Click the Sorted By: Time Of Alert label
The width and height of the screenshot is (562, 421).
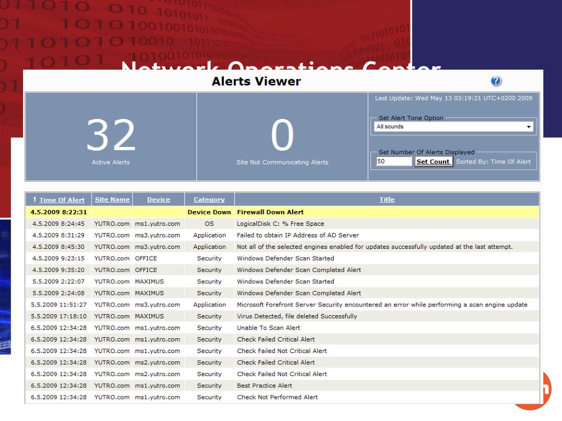tap(493, 162)
